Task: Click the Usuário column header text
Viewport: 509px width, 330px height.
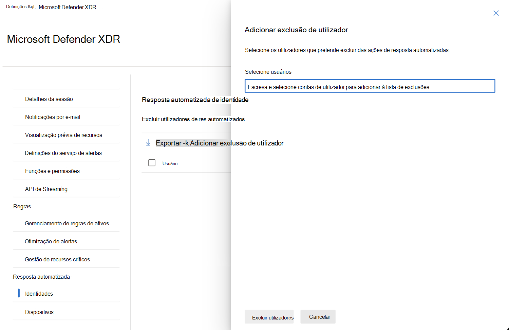Action: coord(170,163)
